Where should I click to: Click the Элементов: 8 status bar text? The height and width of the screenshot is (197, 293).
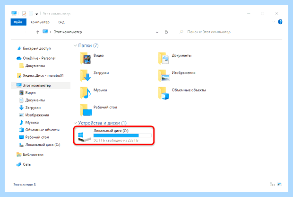click(25, 185)
